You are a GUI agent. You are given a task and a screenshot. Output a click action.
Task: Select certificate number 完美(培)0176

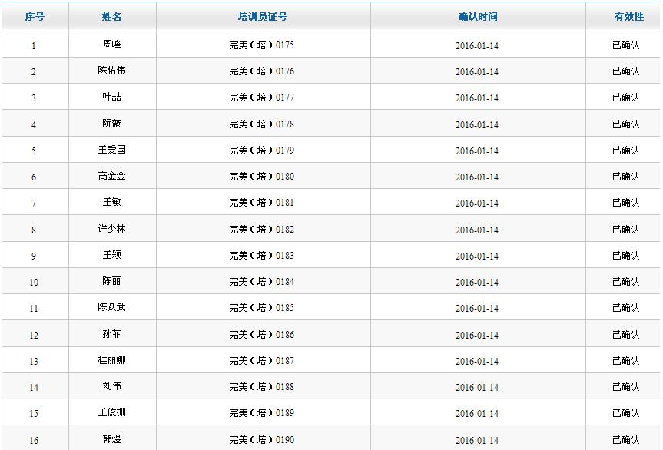point(261,71)
